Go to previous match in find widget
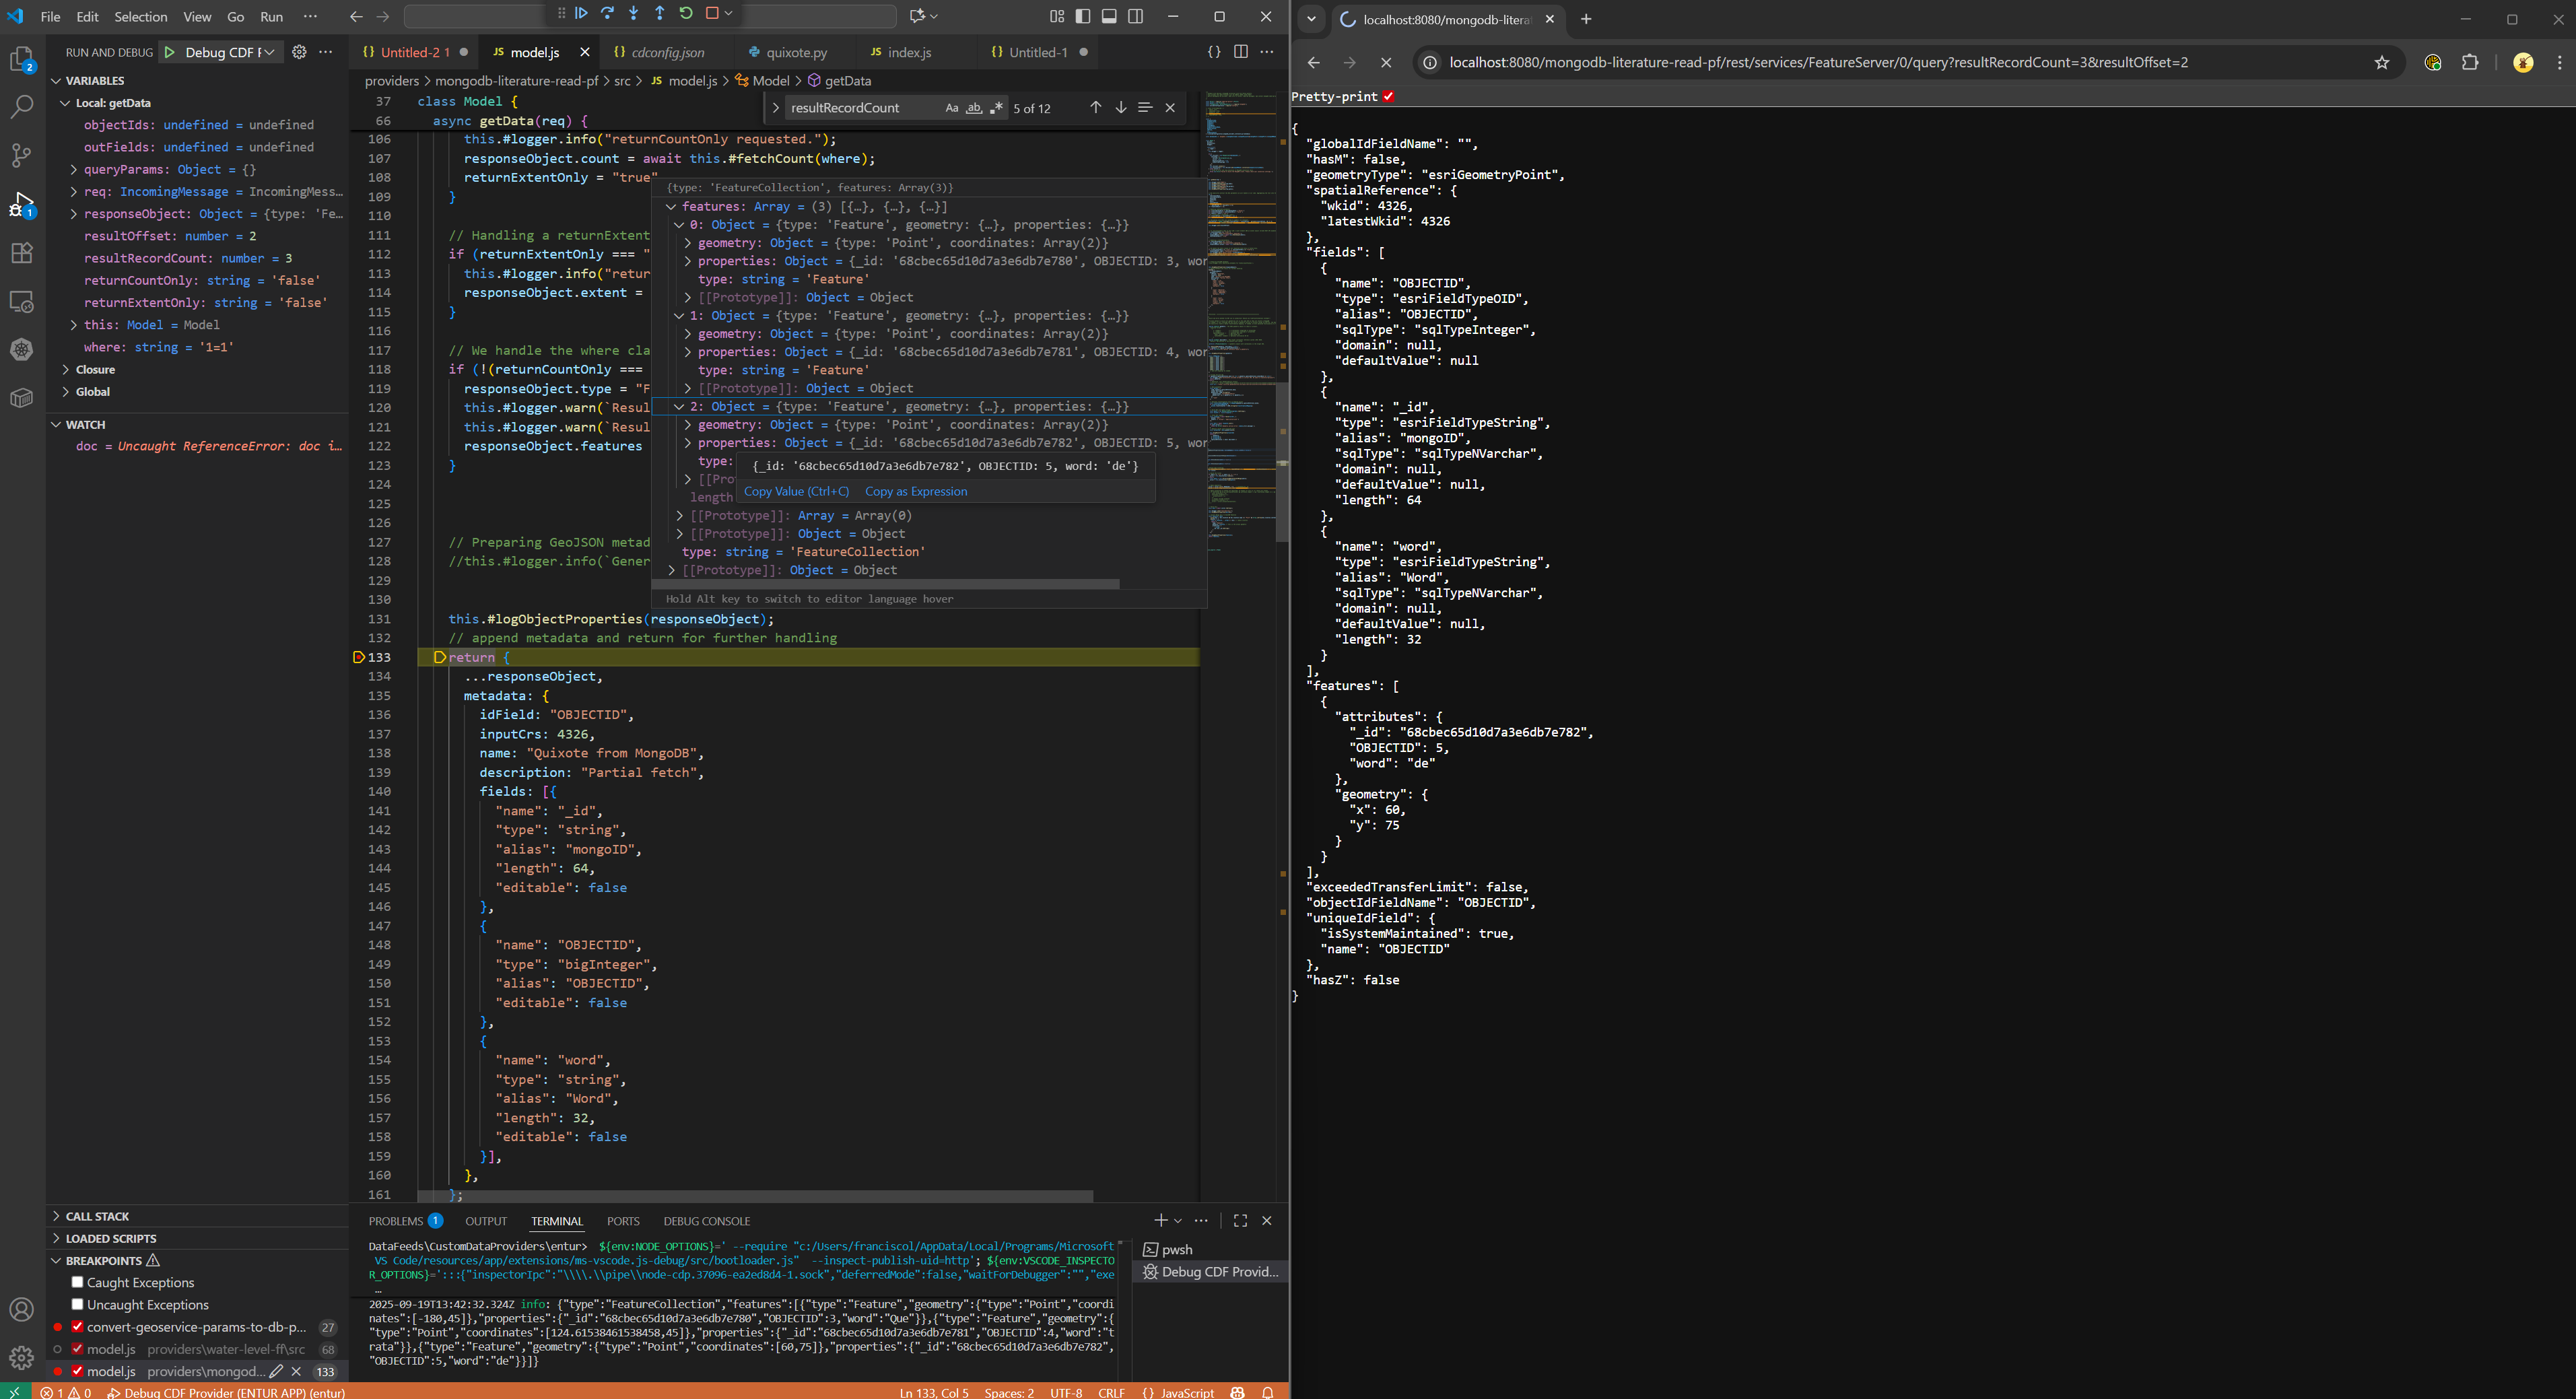Screen dimensions: 2576x1399 (1095, 108)
